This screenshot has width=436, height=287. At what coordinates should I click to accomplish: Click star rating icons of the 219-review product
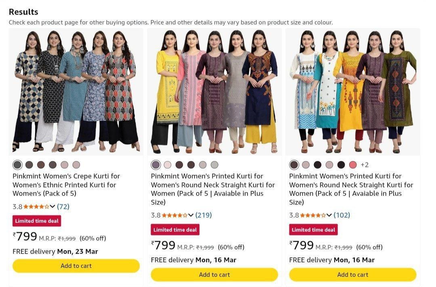click(x=174, y=215)
